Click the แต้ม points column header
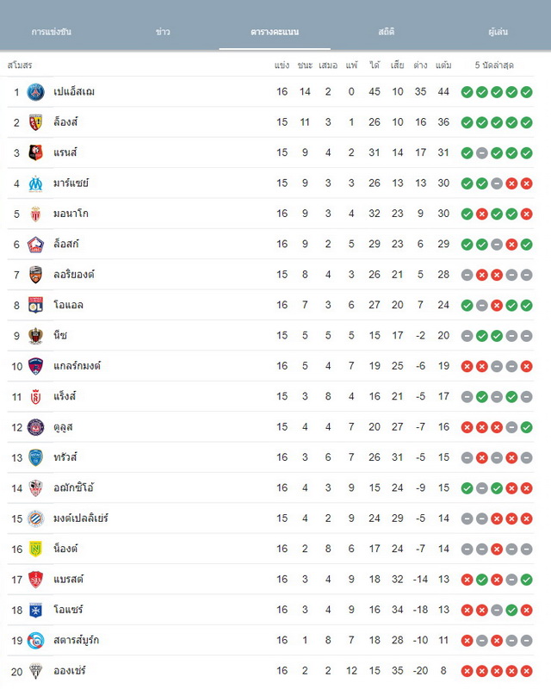 443,65
